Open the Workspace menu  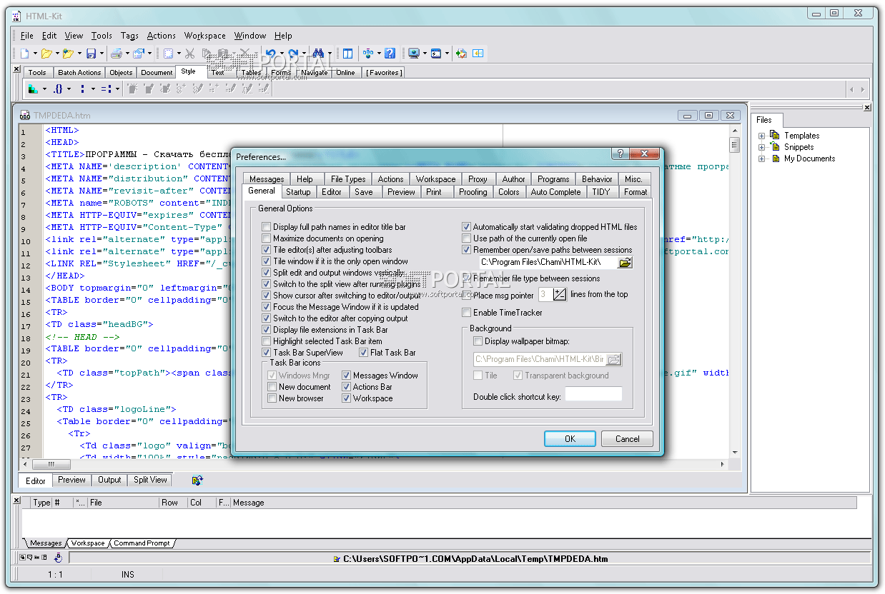(x=205, y=36)
